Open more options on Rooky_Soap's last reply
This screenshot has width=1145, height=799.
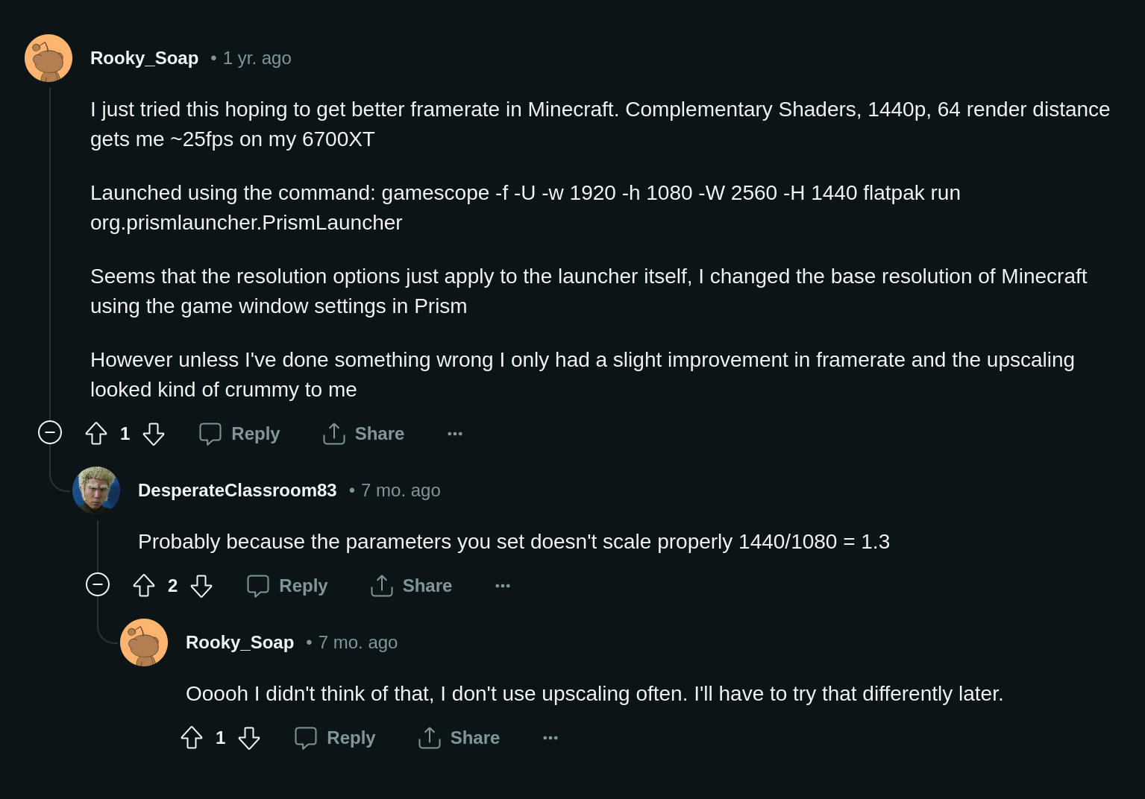[x=550, y=738]
